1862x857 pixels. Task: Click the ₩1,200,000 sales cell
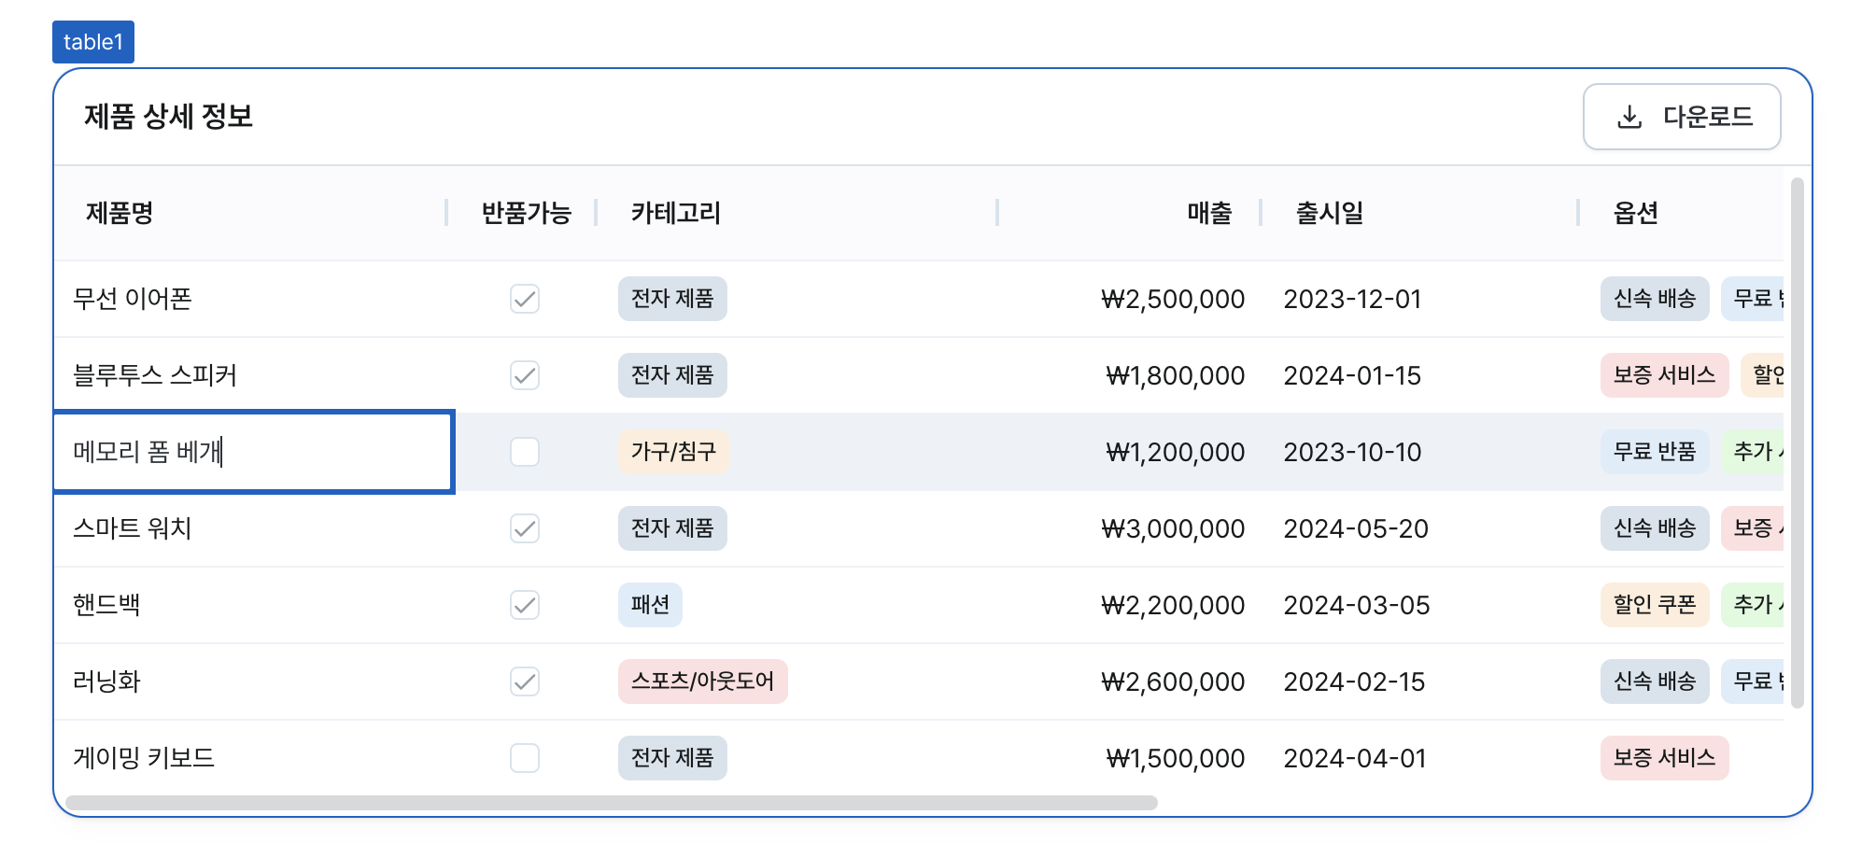[1175, 452]
